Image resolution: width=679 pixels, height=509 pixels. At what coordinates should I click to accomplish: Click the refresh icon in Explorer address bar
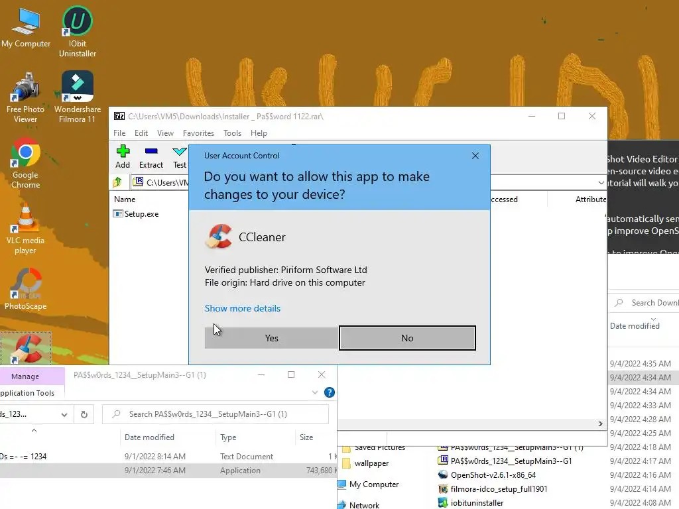coord(84,414)
